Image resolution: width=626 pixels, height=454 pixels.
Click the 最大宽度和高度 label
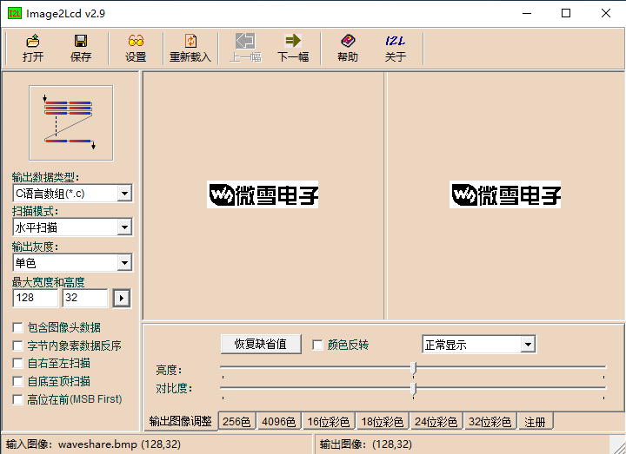49,282
